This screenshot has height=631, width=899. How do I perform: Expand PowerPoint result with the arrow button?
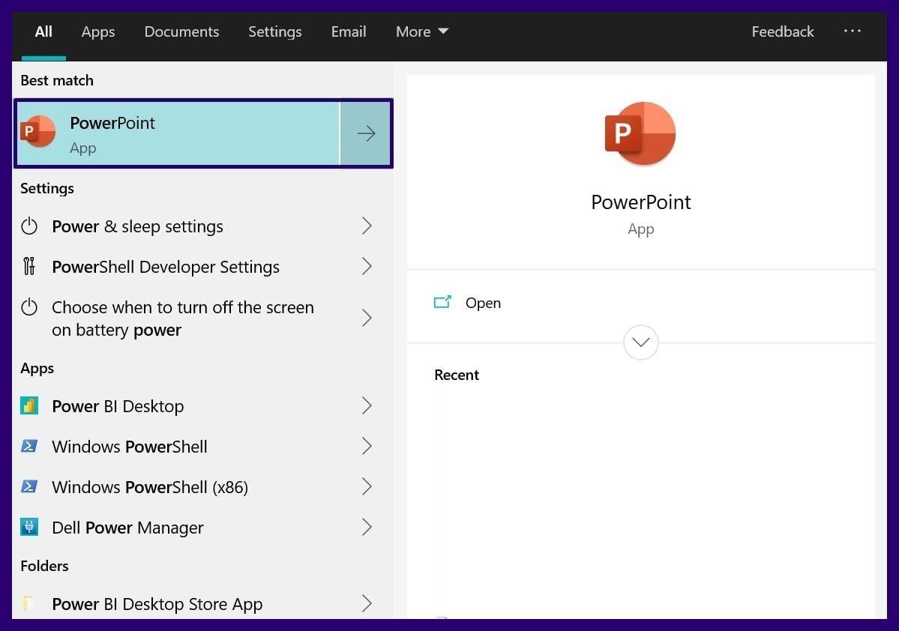367,133
